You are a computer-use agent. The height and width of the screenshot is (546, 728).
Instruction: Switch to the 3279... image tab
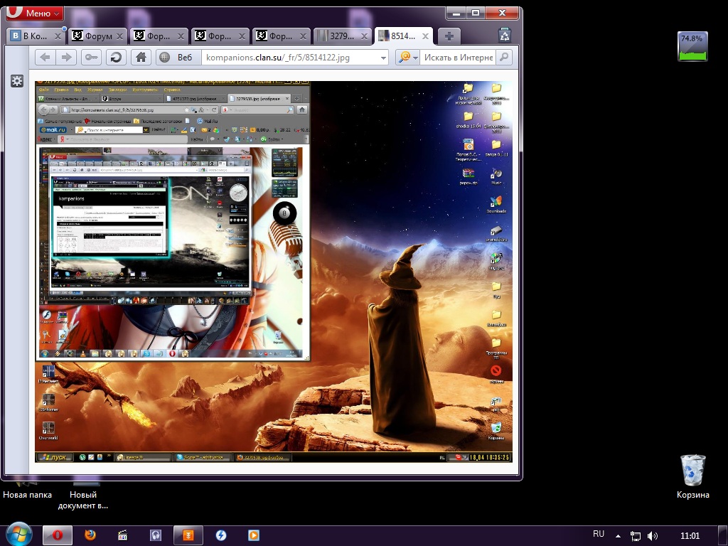(x=343, y=36)
